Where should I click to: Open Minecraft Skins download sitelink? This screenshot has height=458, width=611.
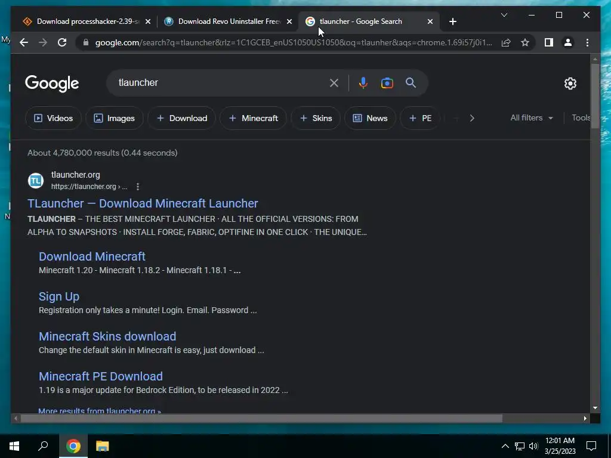click(107, 336)
